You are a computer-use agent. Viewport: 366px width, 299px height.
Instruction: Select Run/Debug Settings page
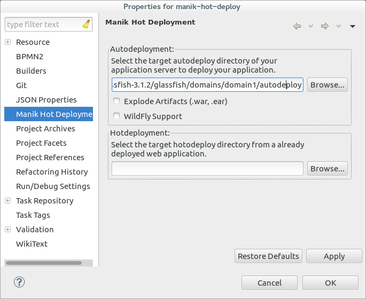point(53,186)
